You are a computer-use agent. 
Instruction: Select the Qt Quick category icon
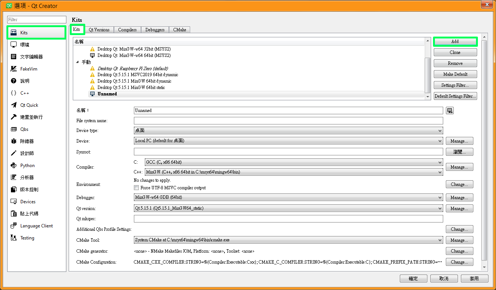tap(14, 105)
